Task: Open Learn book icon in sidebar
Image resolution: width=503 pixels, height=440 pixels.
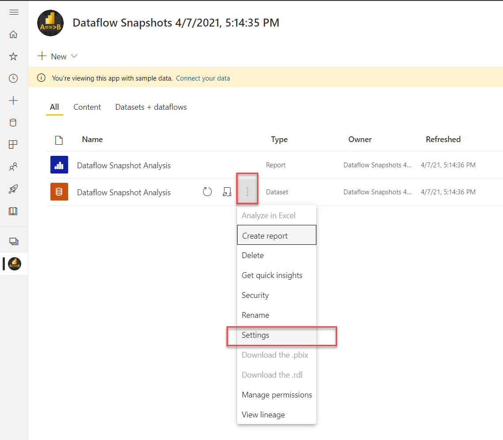Action: coord(13,211)
